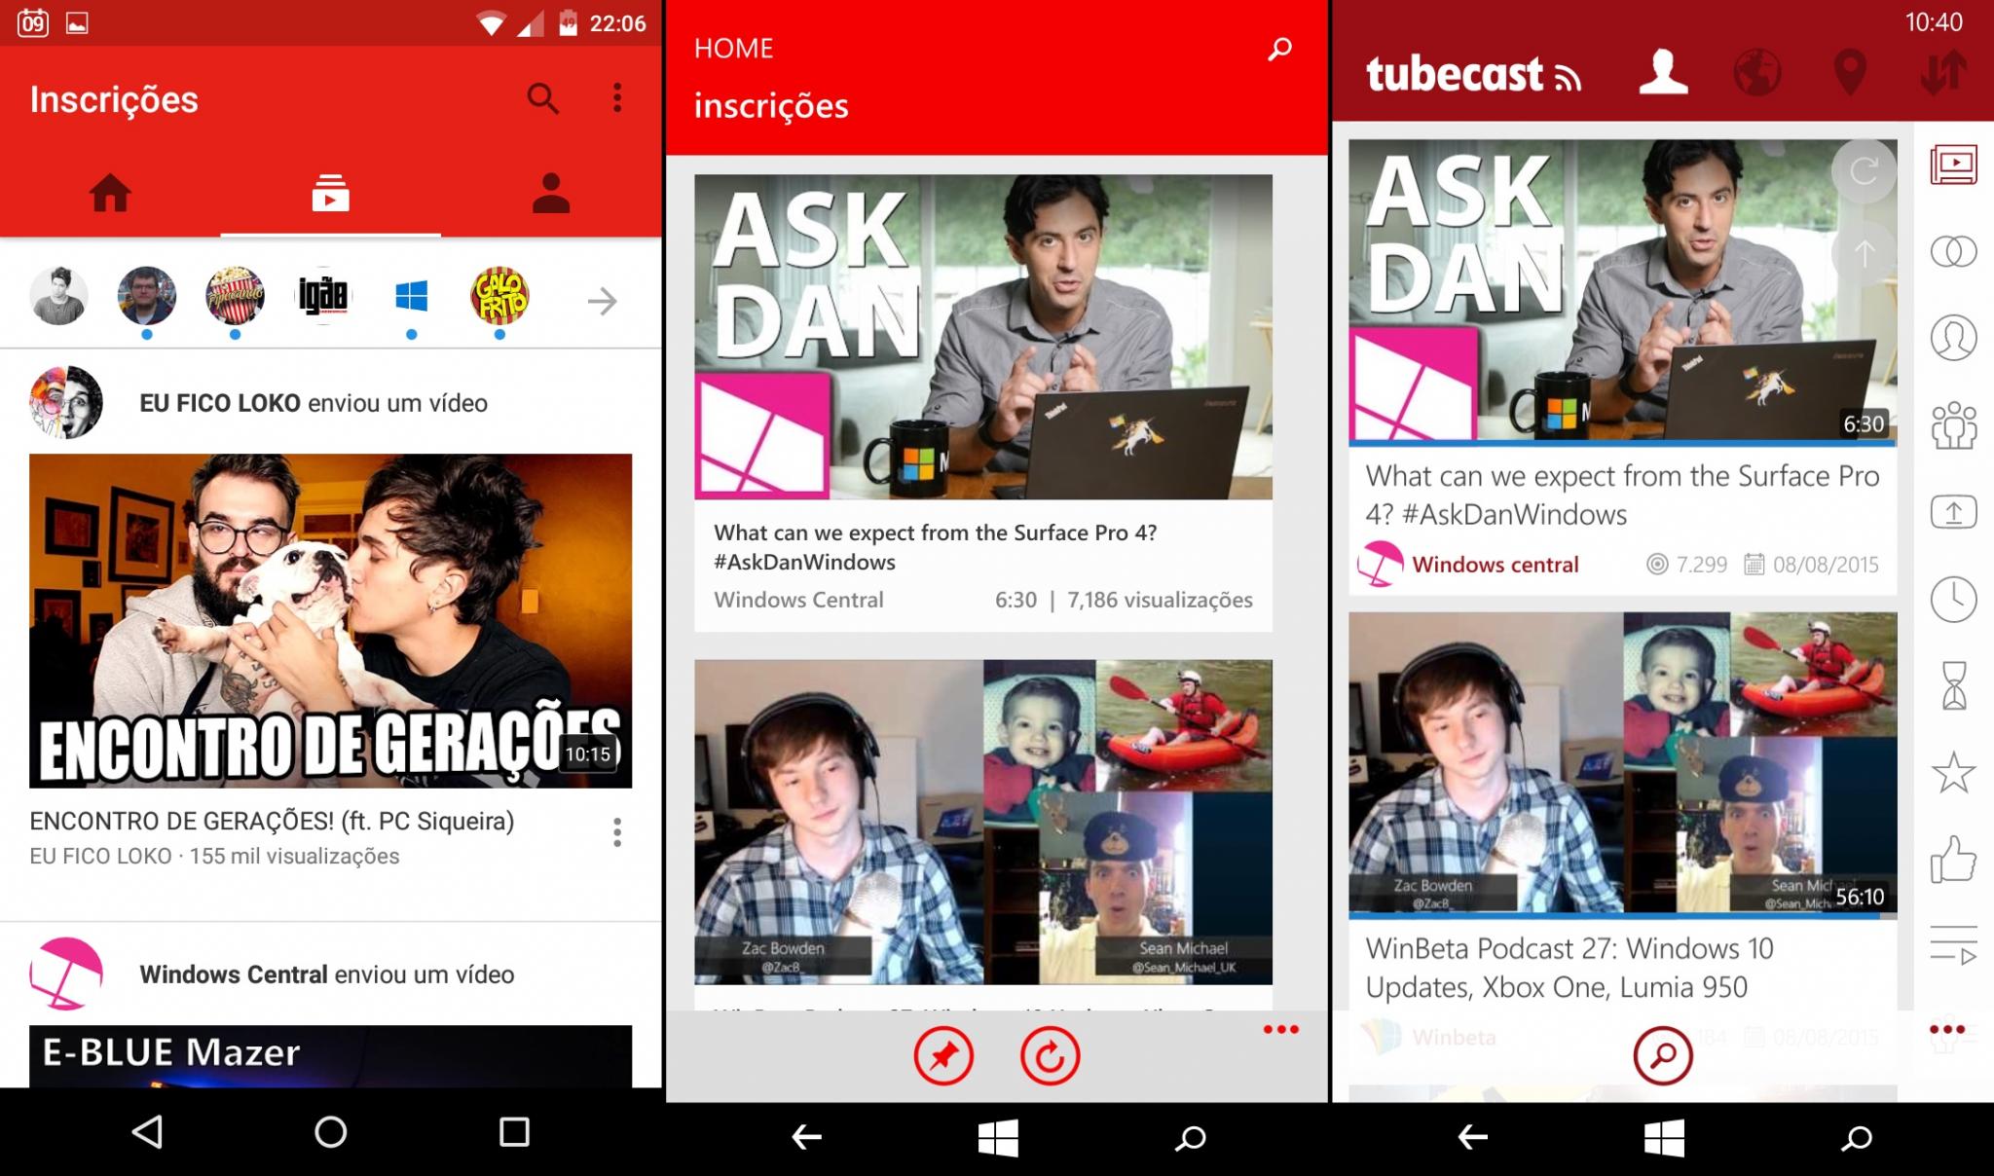Open the ENCONTRO DE GERAÇÕES! (ft. PC Siqueira) title

click(272, 821)
